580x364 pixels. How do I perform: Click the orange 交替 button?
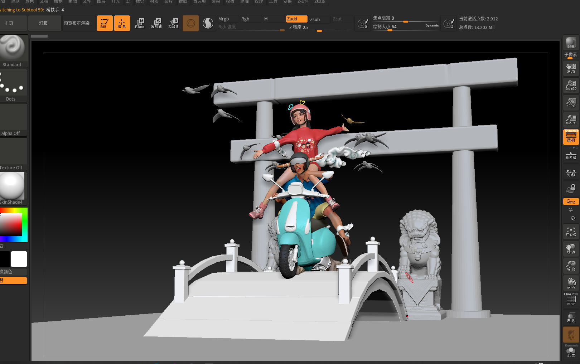pos(14,280)
